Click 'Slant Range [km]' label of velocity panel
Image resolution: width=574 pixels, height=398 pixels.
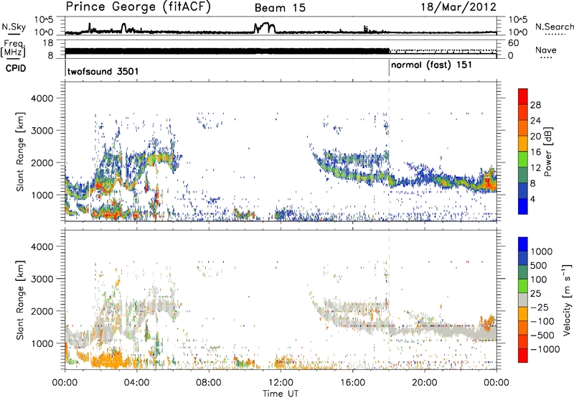pyautogui.click(x=20, y=300)
